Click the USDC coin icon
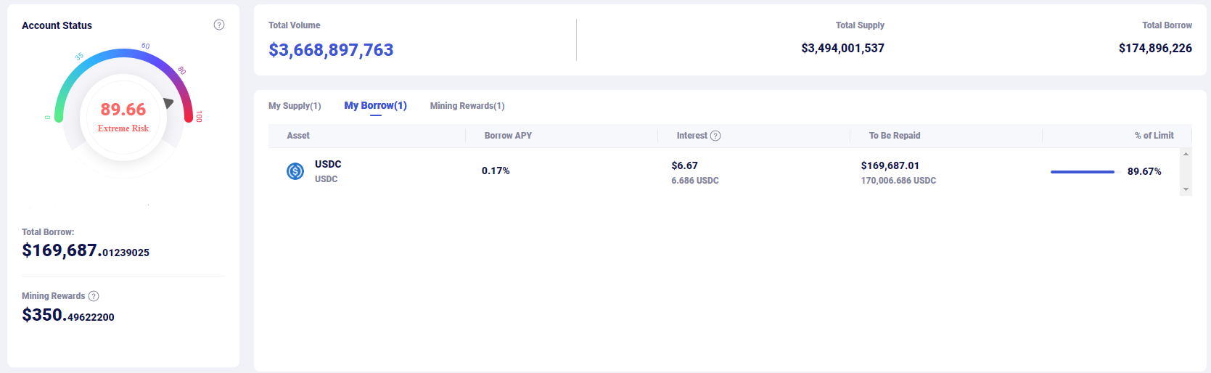1211x373 pixels. [x=295, y=171]
